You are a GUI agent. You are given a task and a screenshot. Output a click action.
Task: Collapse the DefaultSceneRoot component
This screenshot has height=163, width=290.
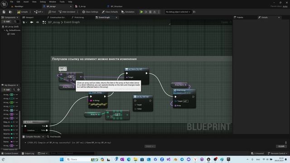[5, 30]
